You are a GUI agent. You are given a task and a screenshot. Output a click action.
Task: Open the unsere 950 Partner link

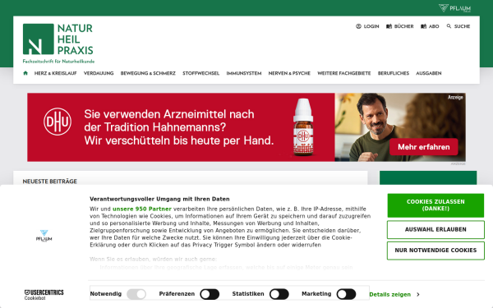(x=142, y=209)
